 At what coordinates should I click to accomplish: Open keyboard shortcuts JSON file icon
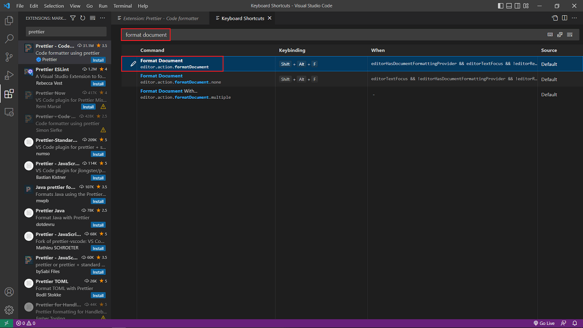click(x=555, y=18)
